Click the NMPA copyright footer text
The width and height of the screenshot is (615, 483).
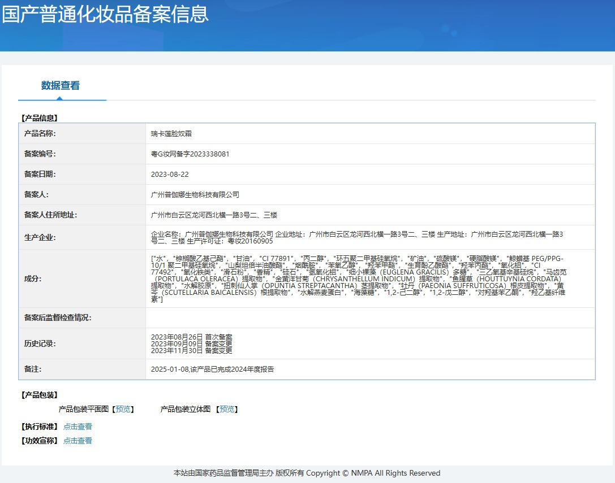click(307, 473)
